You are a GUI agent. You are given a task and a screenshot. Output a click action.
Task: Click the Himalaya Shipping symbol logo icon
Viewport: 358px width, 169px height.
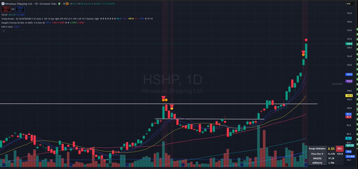[x=3, y=3]
